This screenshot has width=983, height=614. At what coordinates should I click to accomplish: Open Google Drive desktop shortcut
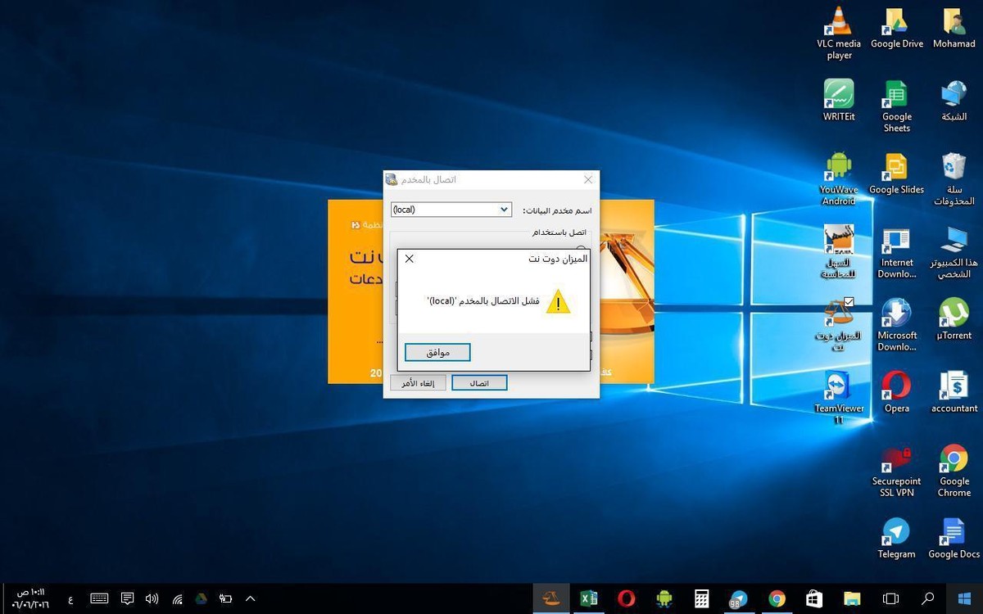[x=896, y=29]
